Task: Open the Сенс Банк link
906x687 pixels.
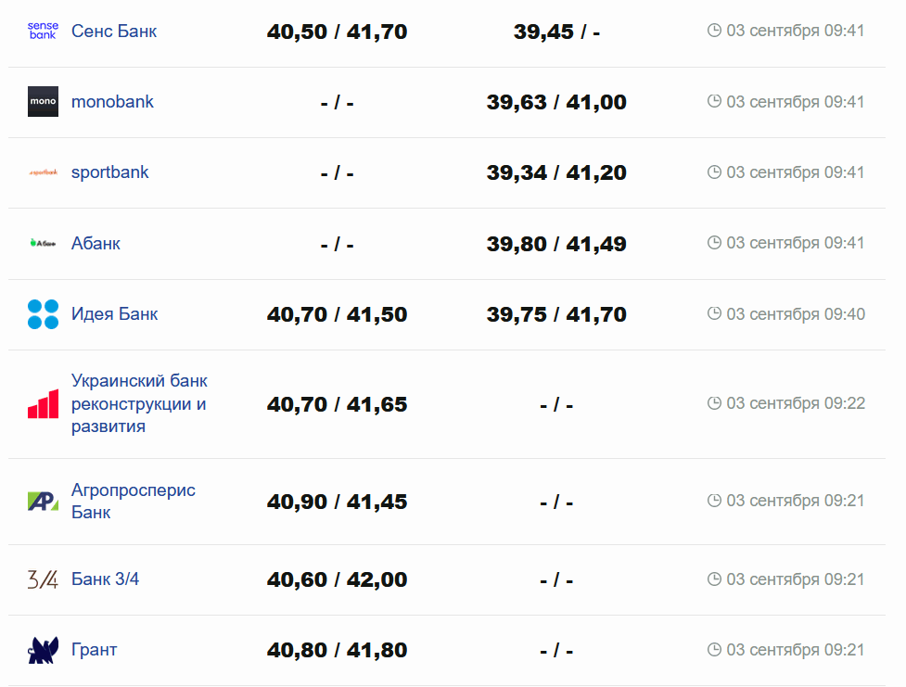Action: point(114,31)
